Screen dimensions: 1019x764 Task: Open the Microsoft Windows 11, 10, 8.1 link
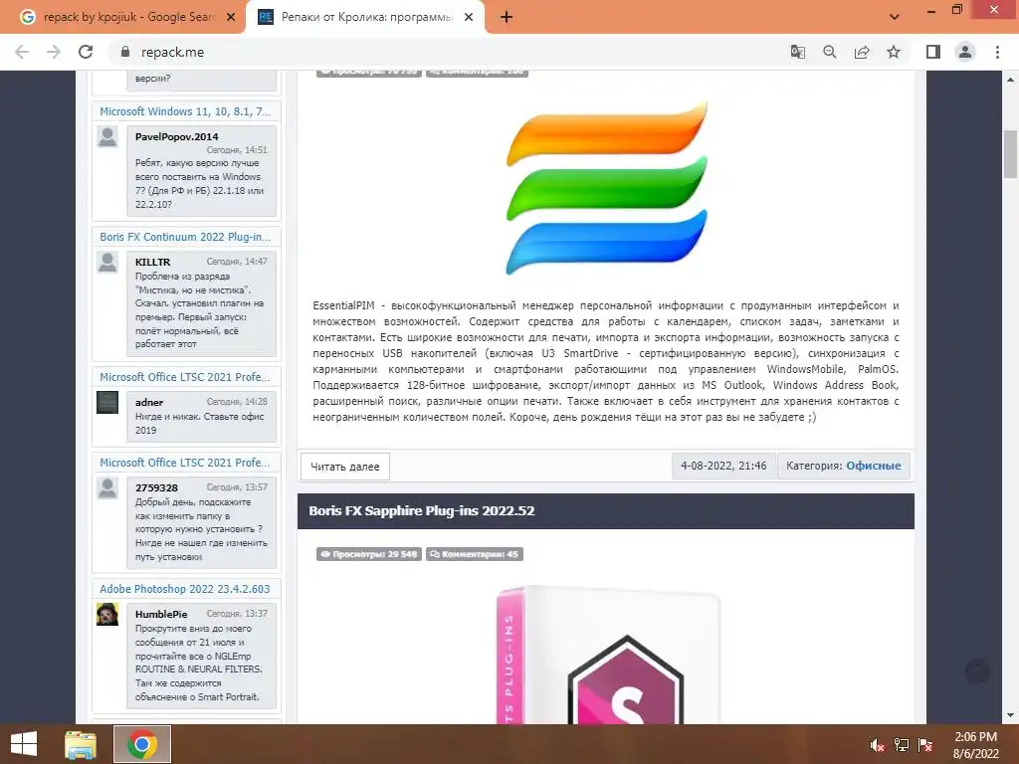[185, 111]
